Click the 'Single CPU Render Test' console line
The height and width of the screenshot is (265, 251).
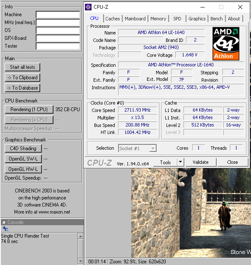(x=25, y=236)
